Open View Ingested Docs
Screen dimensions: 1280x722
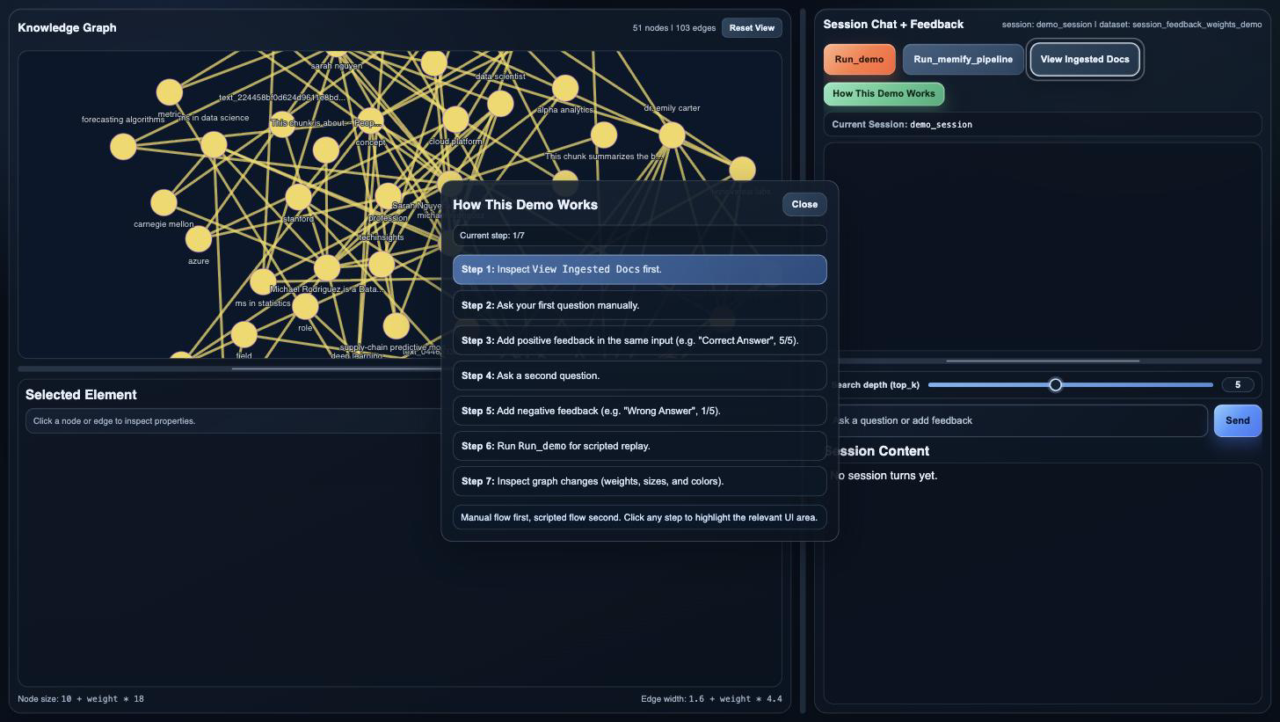point(1085,60)
